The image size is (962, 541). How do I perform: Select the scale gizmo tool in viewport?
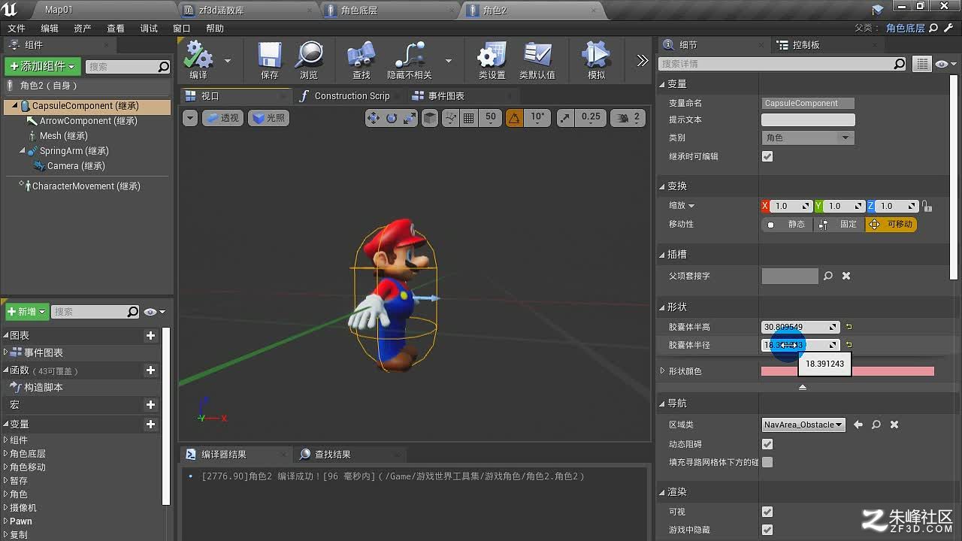[x=410, y=118]
